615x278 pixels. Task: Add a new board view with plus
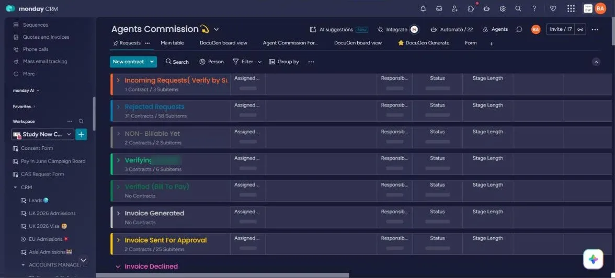click(x=492, y=43)
